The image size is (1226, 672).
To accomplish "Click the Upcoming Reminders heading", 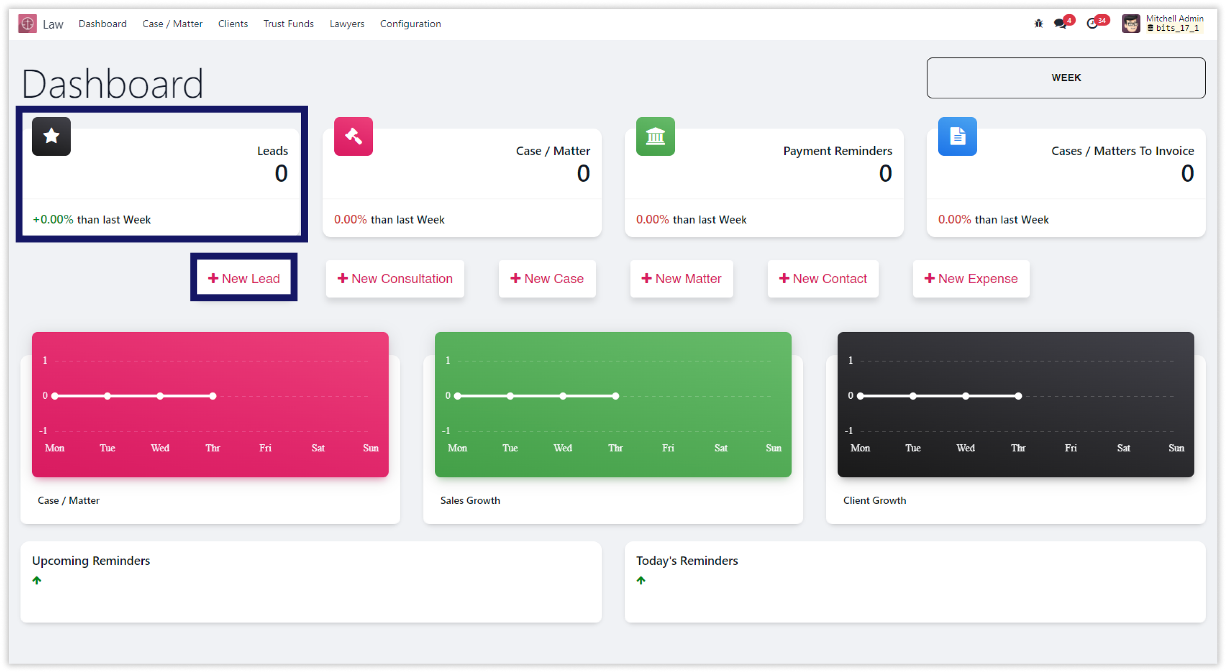I will [91, 561].
